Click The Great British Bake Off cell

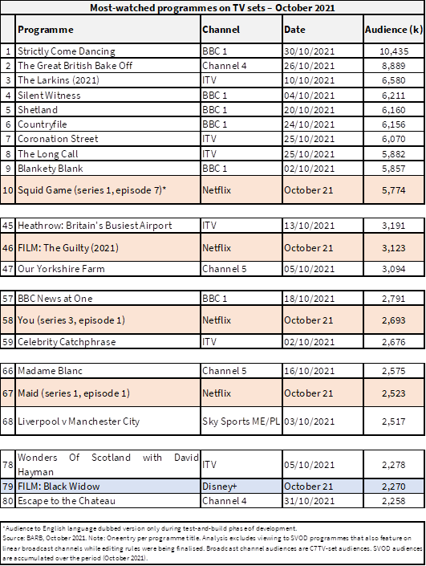click(x=108, y=66)
